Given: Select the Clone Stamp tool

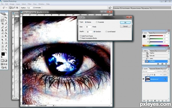Looking at the screenshot, I should coord(2,30).
